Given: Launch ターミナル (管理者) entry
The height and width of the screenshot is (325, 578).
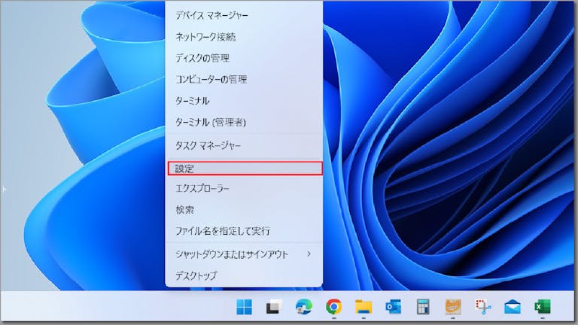Looking at the screenshot, I should pyautogui.click(x=244, y=122).
